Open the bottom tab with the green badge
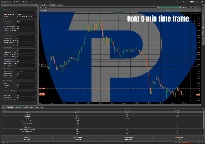 coord(18,107)
